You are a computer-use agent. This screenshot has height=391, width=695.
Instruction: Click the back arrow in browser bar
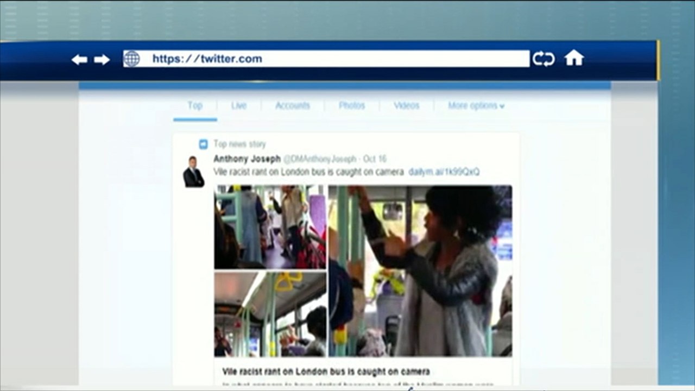coord(79,60)
